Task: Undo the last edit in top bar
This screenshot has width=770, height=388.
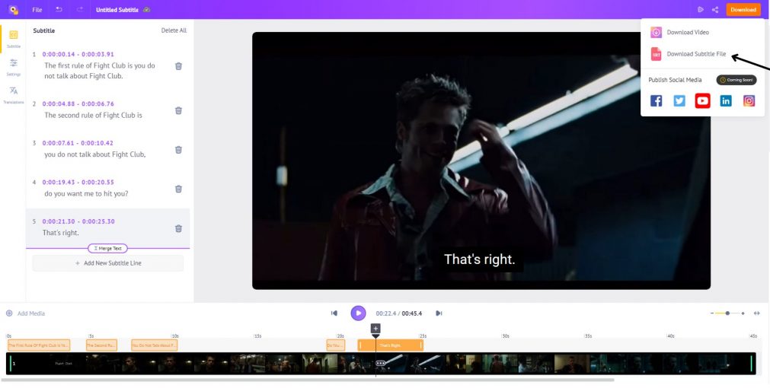Action: (x=59, y=10)
